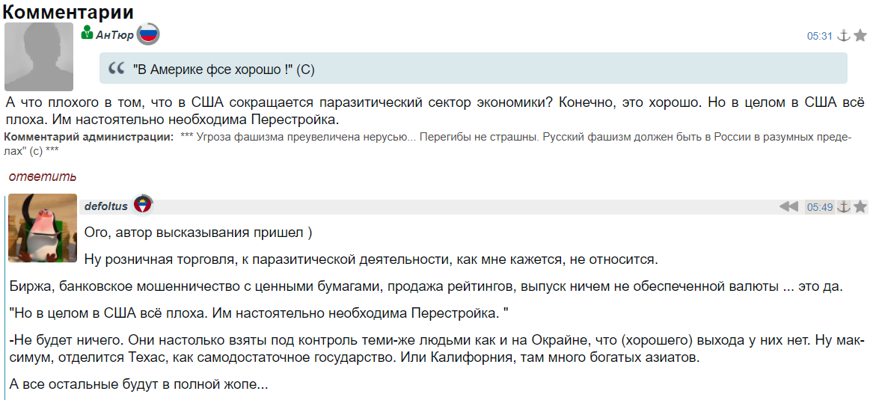Screen dimensions: 879x400
Task: Open defoltus user profile link
Action: pyautogui.click(x=106, y=206)
